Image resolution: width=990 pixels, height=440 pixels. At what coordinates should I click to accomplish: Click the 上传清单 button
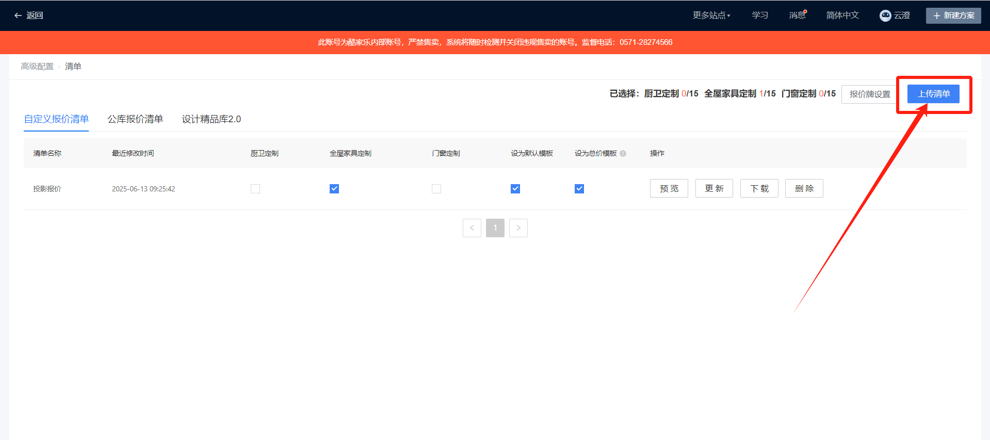[933, 94]
